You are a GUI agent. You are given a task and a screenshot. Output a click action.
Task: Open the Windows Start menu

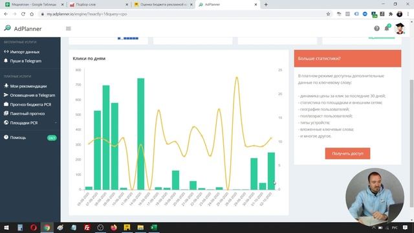pos(6,227)
